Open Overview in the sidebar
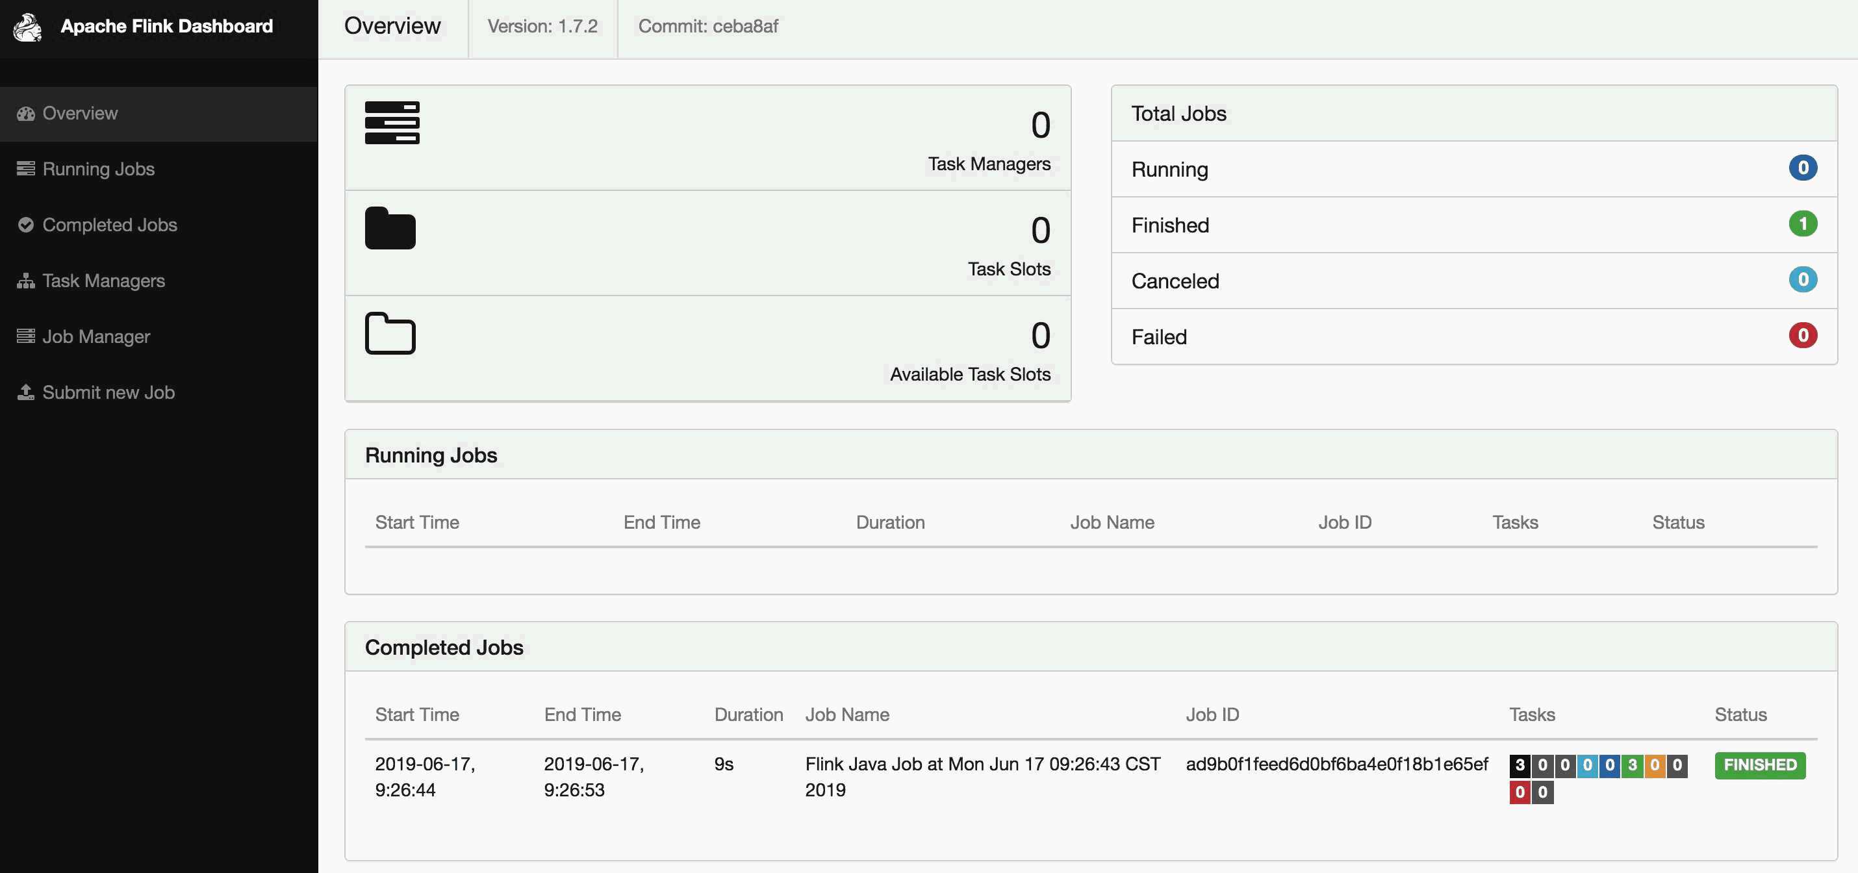1858x873 pixels. point(159,114)
